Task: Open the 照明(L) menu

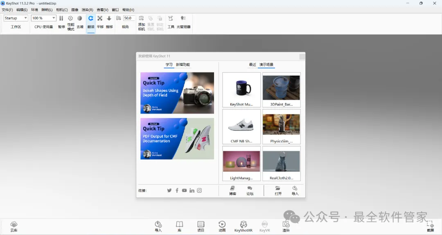Action: point(47,10)
